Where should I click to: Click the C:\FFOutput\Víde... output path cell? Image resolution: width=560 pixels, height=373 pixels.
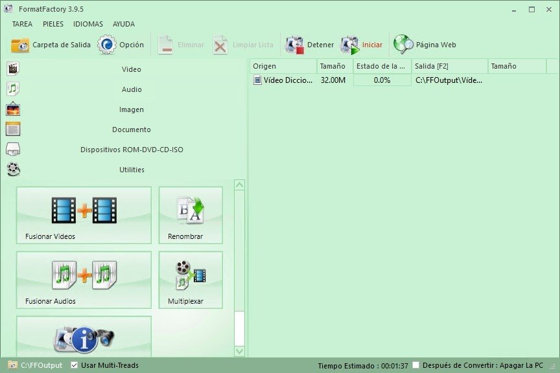(x=449, y=80)
